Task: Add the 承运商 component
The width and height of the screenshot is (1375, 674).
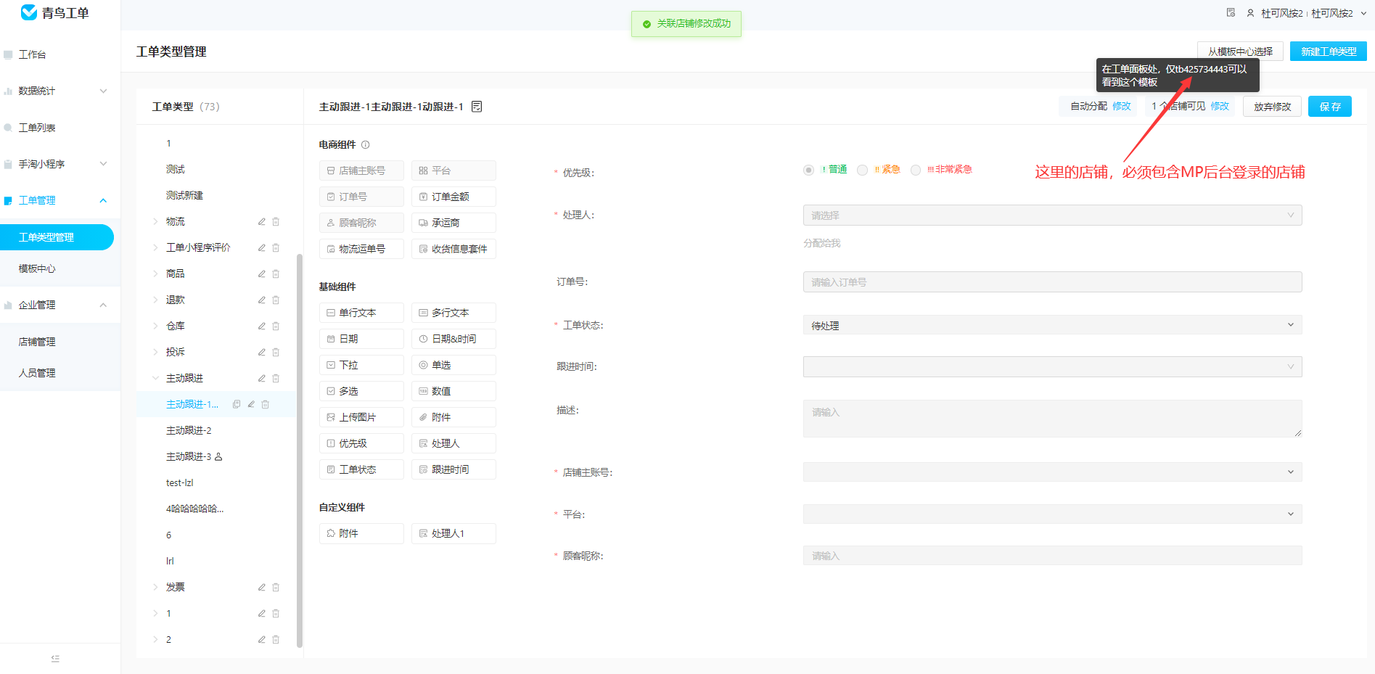Action: coord(453,223)
